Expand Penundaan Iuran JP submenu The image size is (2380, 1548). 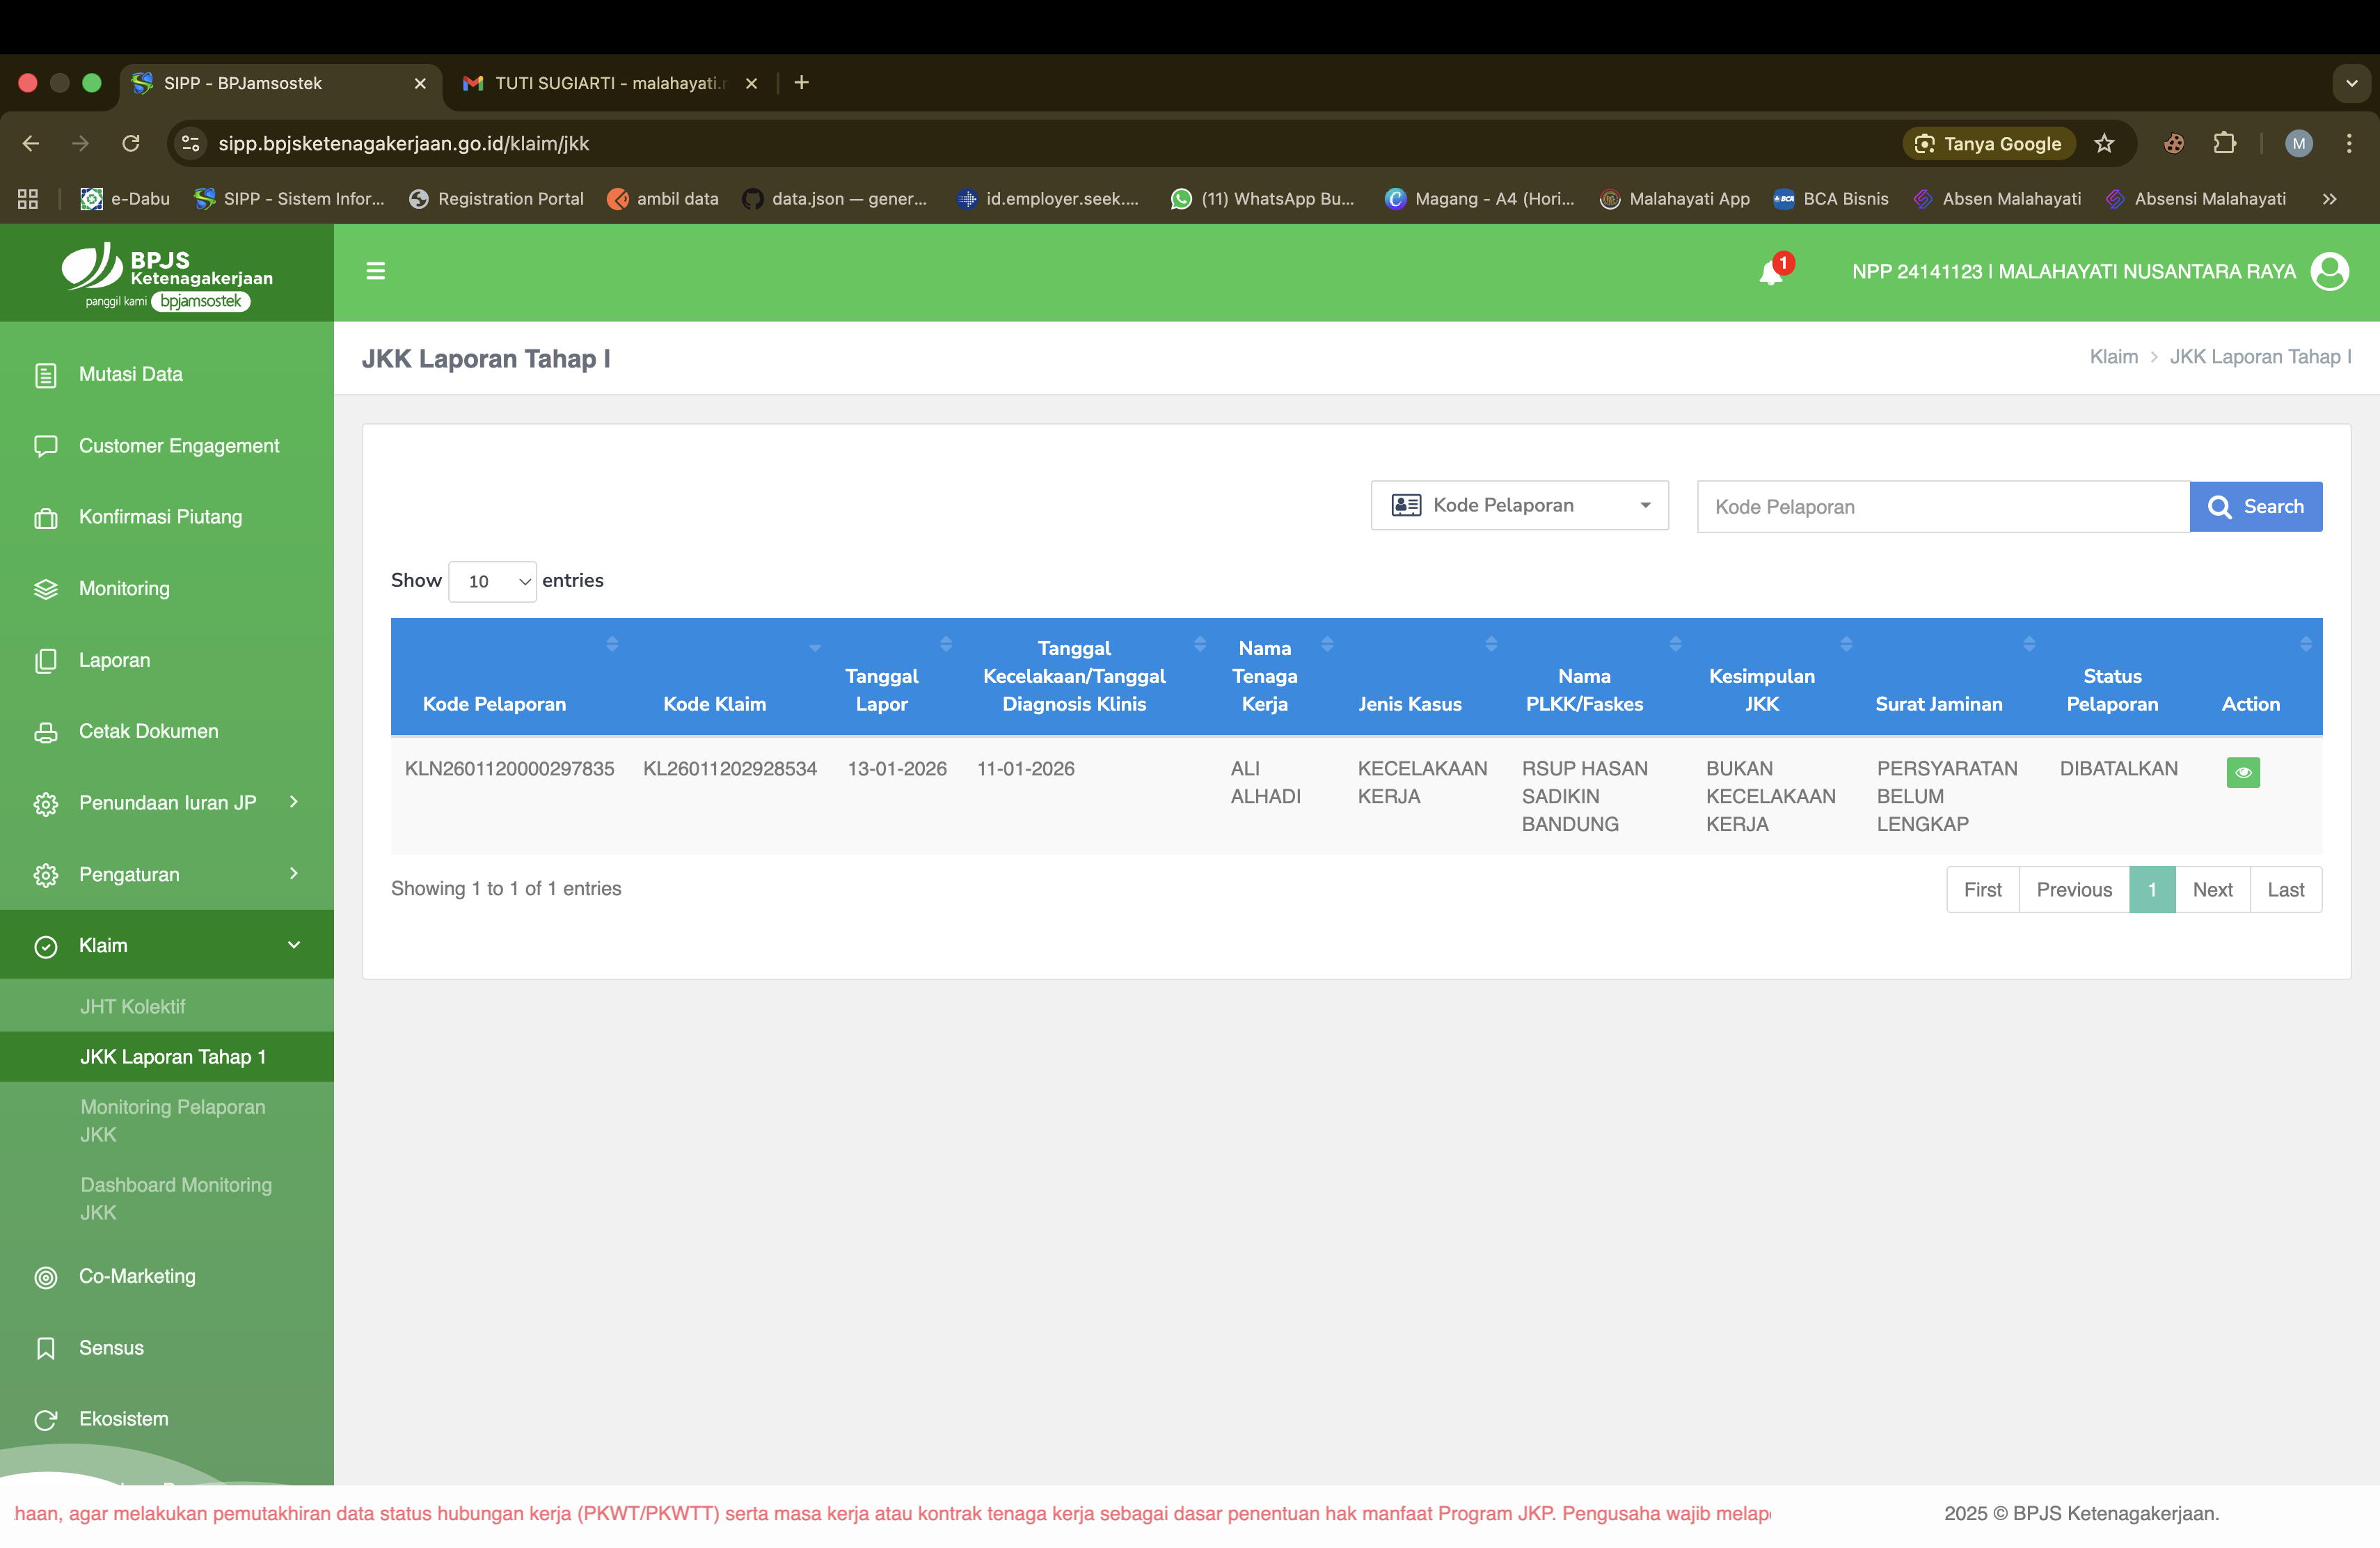pyautogui.click(x=166, y=802)
